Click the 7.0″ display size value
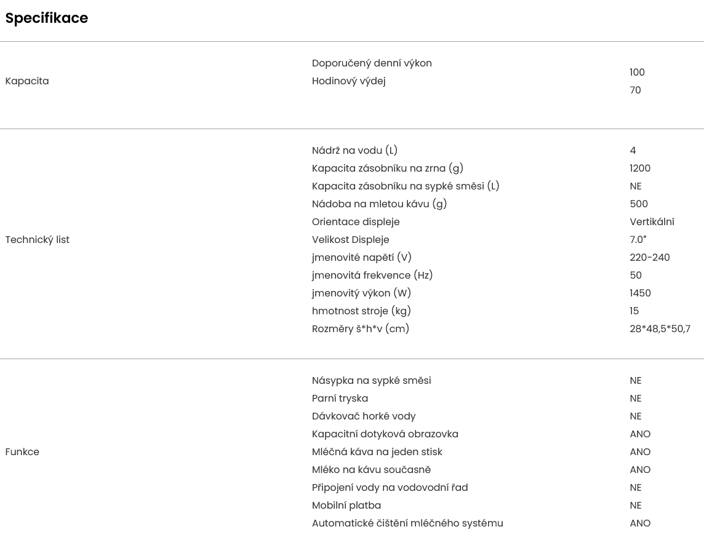The height and width of the screenshot is (540, 704). (638, 240)
